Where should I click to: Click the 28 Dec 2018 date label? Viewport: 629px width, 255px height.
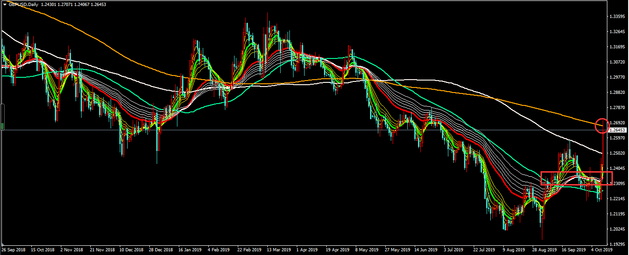tap(160, 250)
